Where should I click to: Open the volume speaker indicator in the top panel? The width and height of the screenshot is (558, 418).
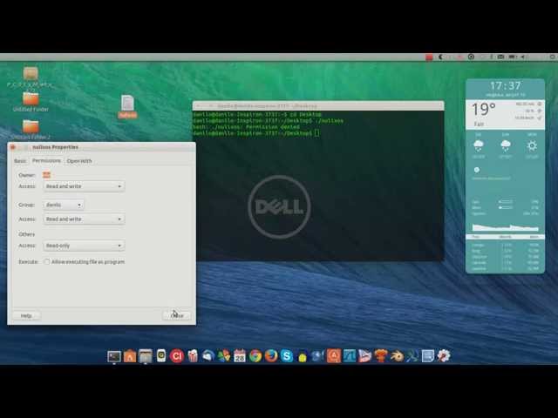tap(523, 57)
